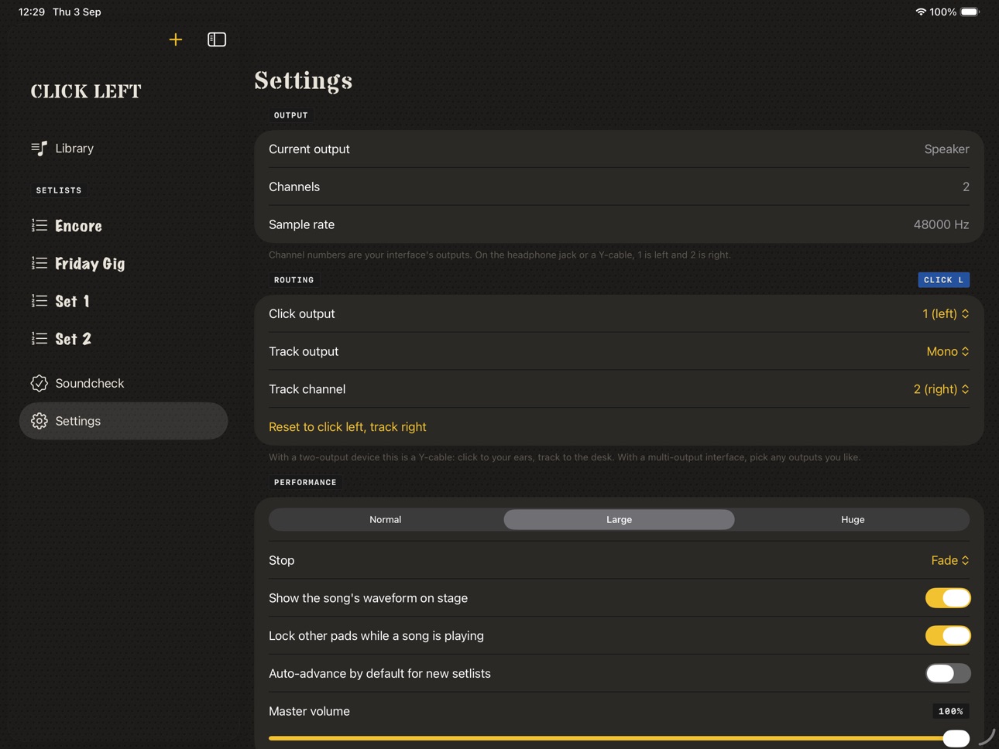This screenshot has height=749, width=999.
Task: Open the Set 2 setlist
Action: (124, 338)
